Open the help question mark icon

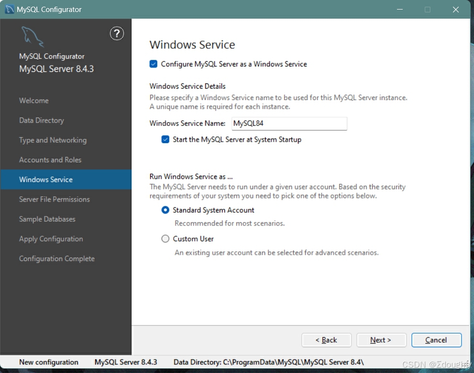(x=117, y=33)
